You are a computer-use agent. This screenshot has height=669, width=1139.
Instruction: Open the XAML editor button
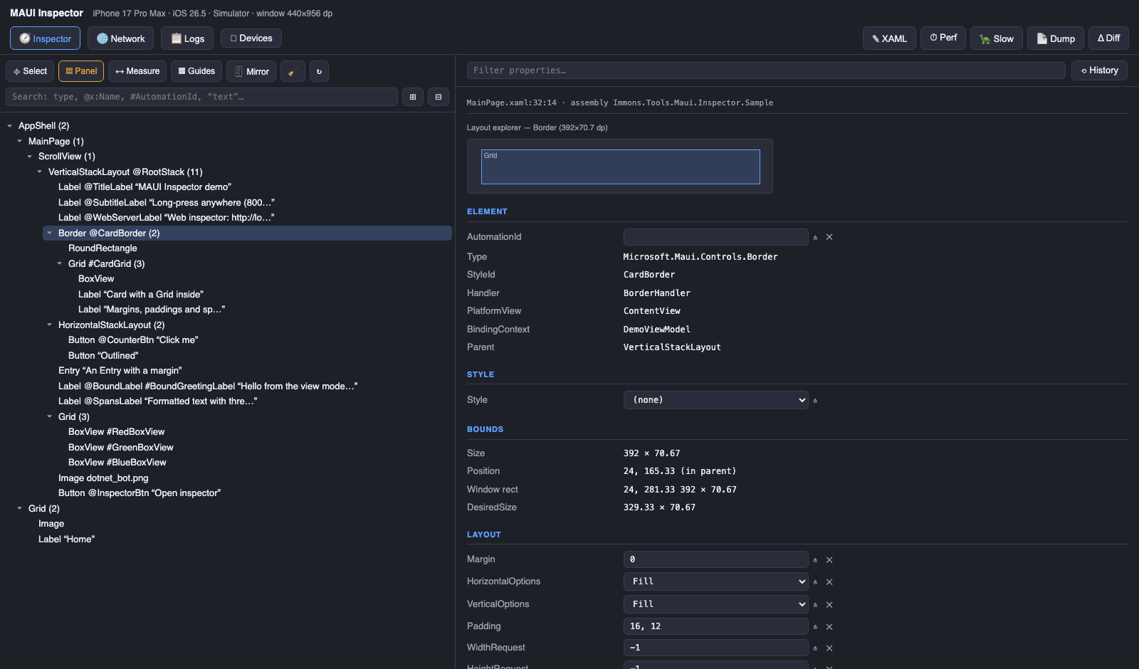click(x=889, y=38)
